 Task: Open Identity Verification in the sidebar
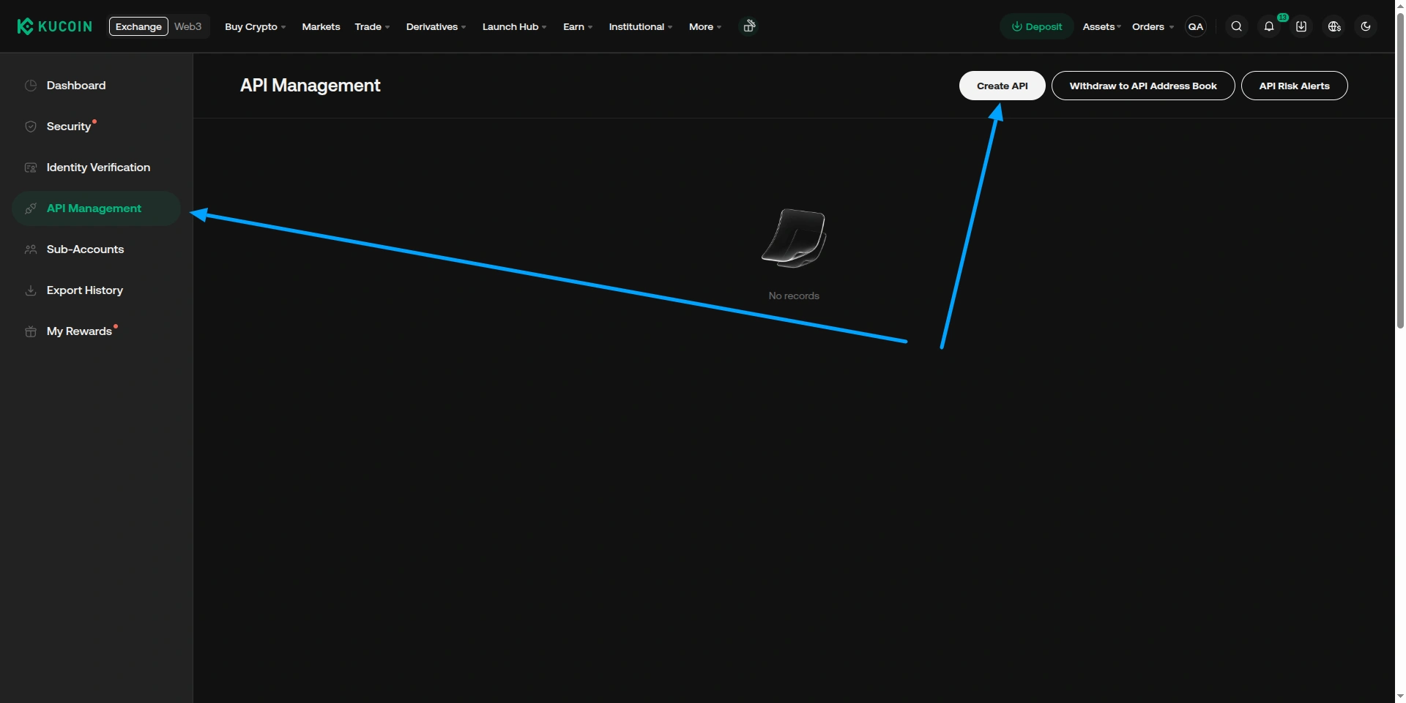tap(96, 168)
